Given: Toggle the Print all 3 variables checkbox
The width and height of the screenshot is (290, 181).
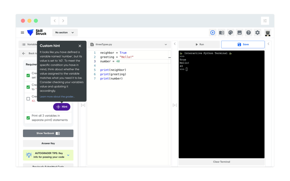Looking at the screenshot, I should tap(28, 118).
